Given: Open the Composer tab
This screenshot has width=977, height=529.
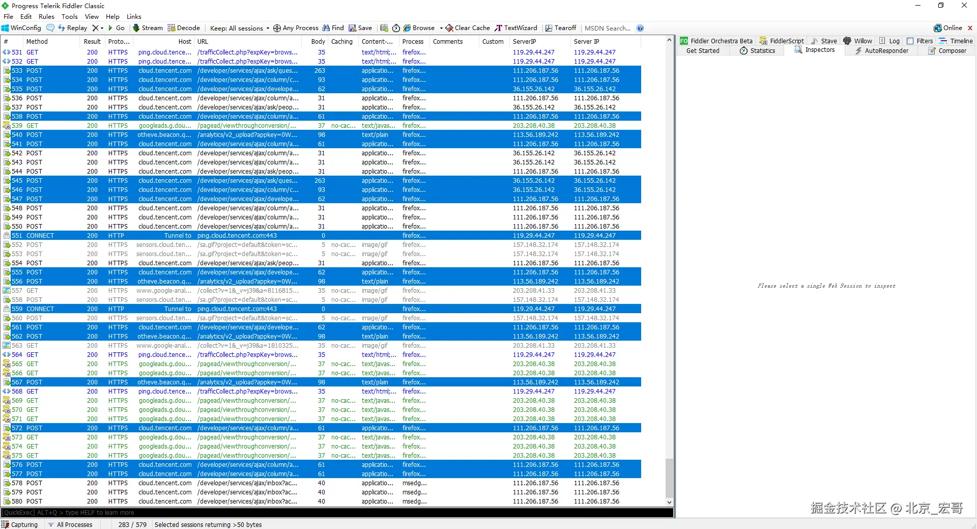Looking at the screenshot, I should (947, 50).
